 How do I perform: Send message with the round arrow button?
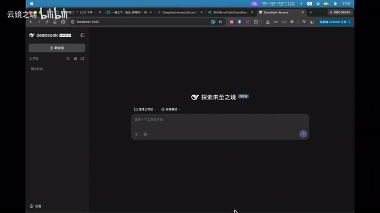click(x=303, y=134)
